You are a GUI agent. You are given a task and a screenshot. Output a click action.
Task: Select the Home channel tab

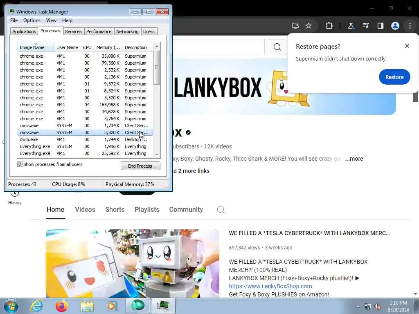[x=55, y=210]
